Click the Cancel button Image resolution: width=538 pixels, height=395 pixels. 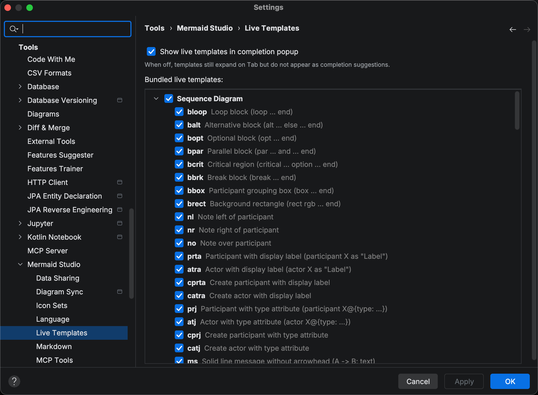point(418,381)
